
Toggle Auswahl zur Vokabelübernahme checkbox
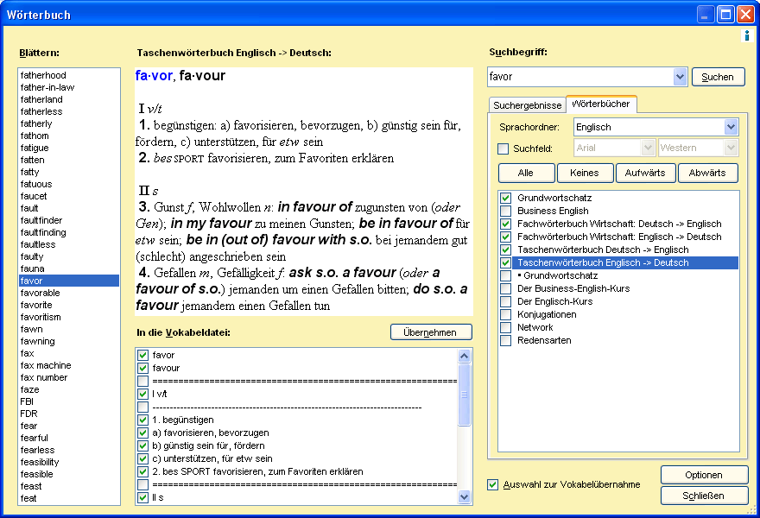tap(493, 484)
